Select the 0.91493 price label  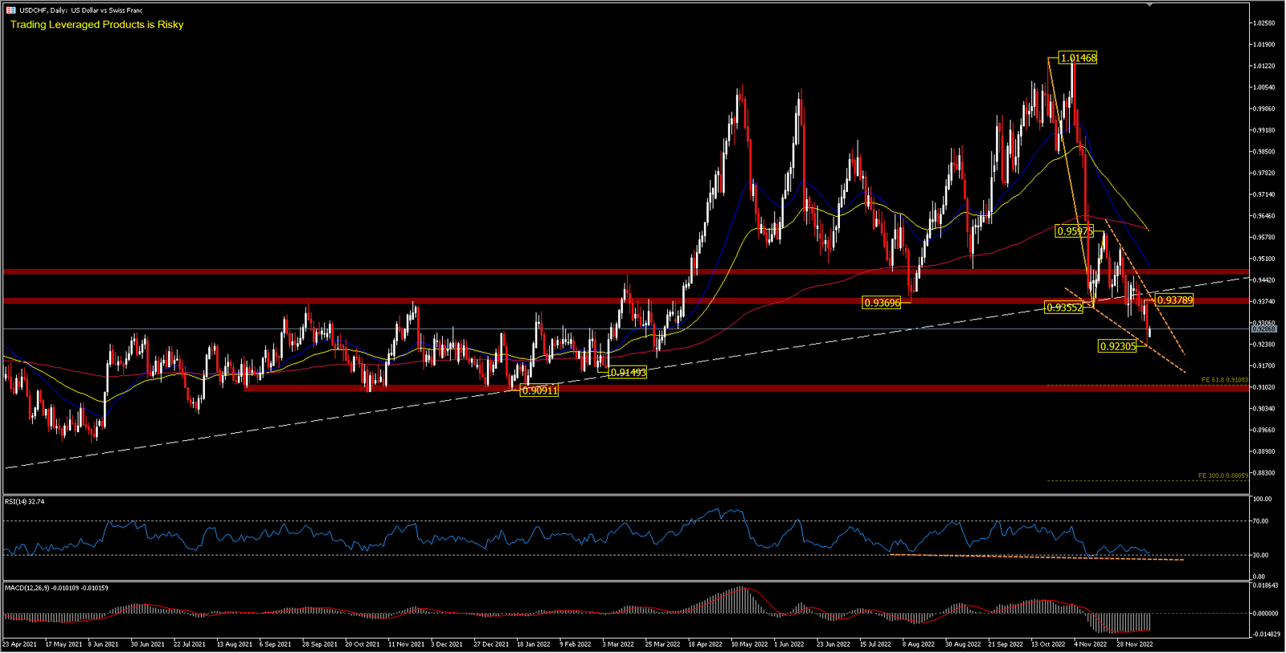tap(628, 373)
